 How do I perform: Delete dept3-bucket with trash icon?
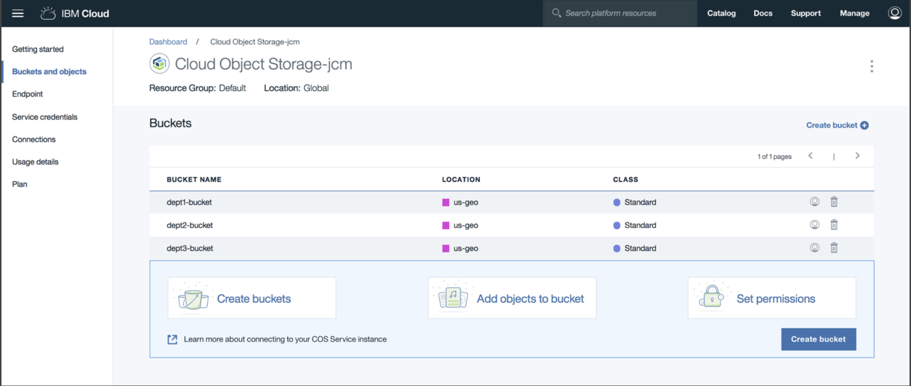(834, 248)
